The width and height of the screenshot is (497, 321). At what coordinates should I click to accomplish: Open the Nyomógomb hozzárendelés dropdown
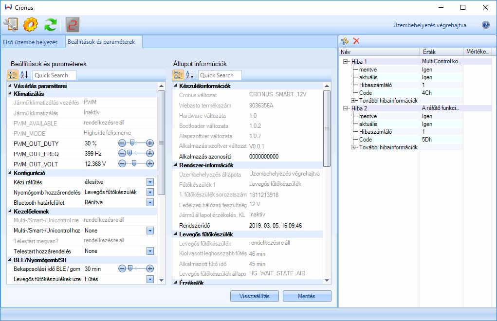click(150, 192)
